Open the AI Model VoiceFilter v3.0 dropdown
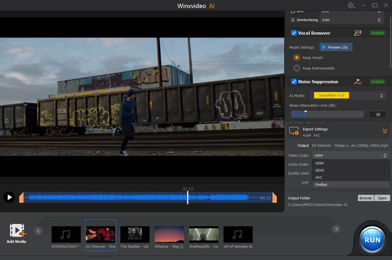 tap(348, 95)
